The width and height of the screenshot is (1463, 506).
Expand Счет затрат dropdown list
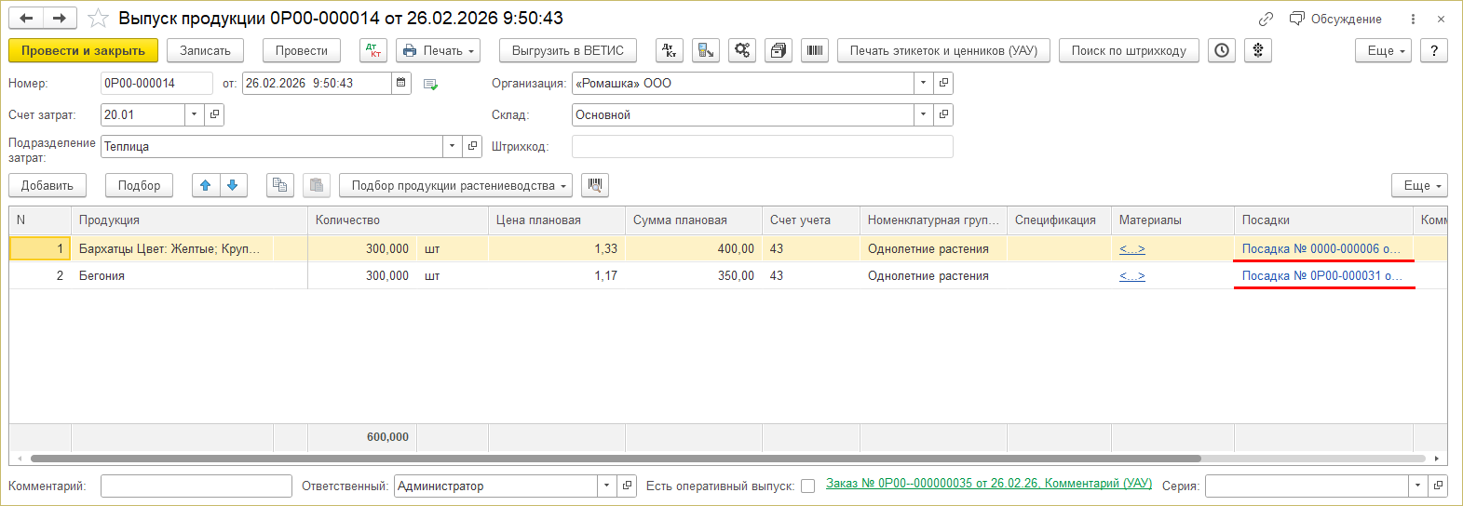click(194, 114)
